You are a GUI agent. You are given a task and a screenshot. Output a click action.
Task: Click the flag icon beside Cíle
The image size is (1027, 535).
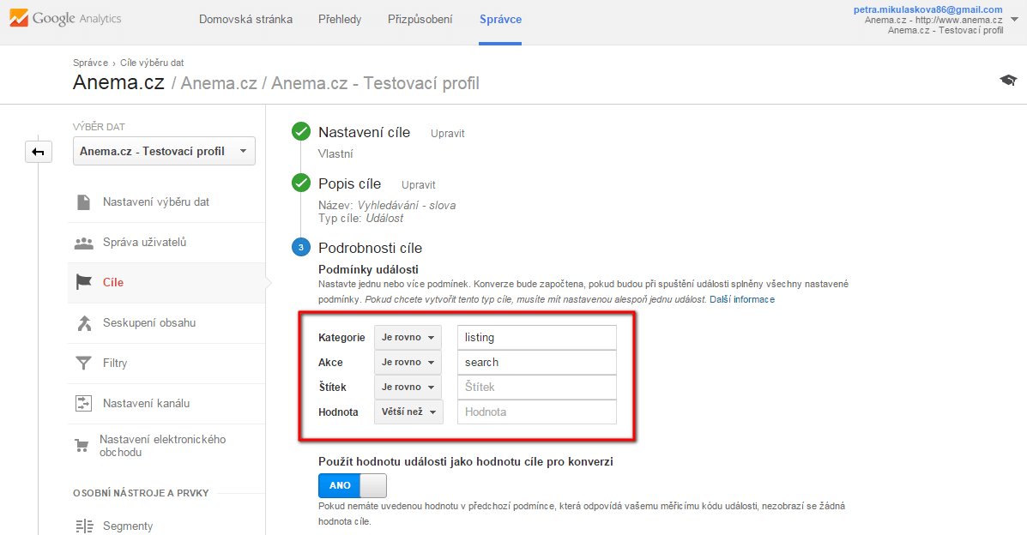tap(84, 282)
